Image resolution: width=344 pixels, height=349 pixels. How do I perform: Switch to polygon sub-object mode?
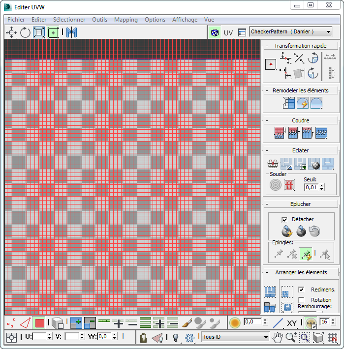(x=39, y=323)
